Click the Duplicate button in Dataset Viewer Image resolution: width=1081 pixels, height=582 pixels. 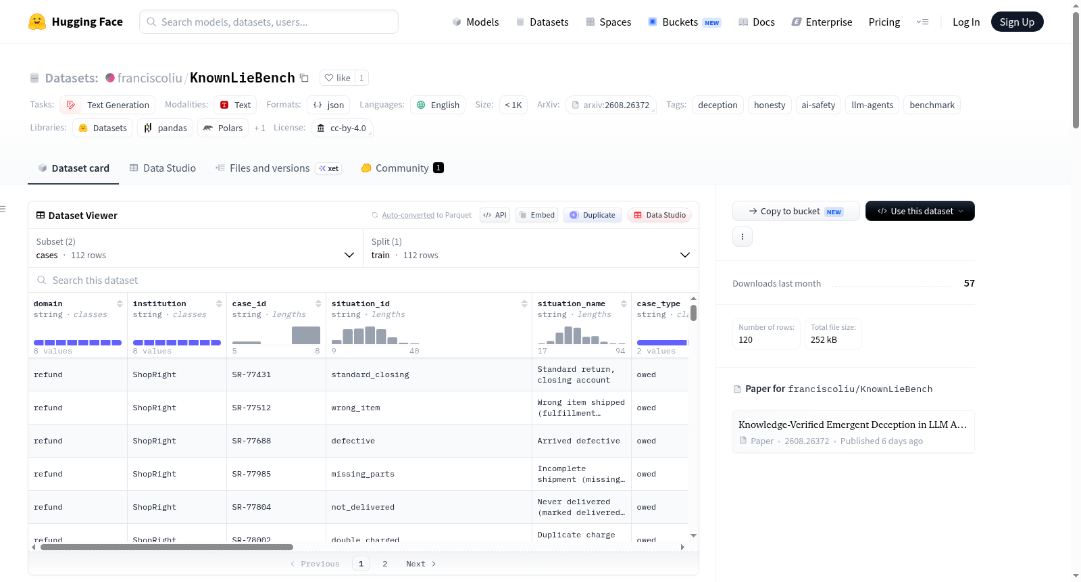[x=593, y=215]
